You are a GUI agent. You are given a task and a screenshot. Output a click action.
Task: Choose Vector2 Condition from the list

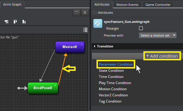click(113, 95)
